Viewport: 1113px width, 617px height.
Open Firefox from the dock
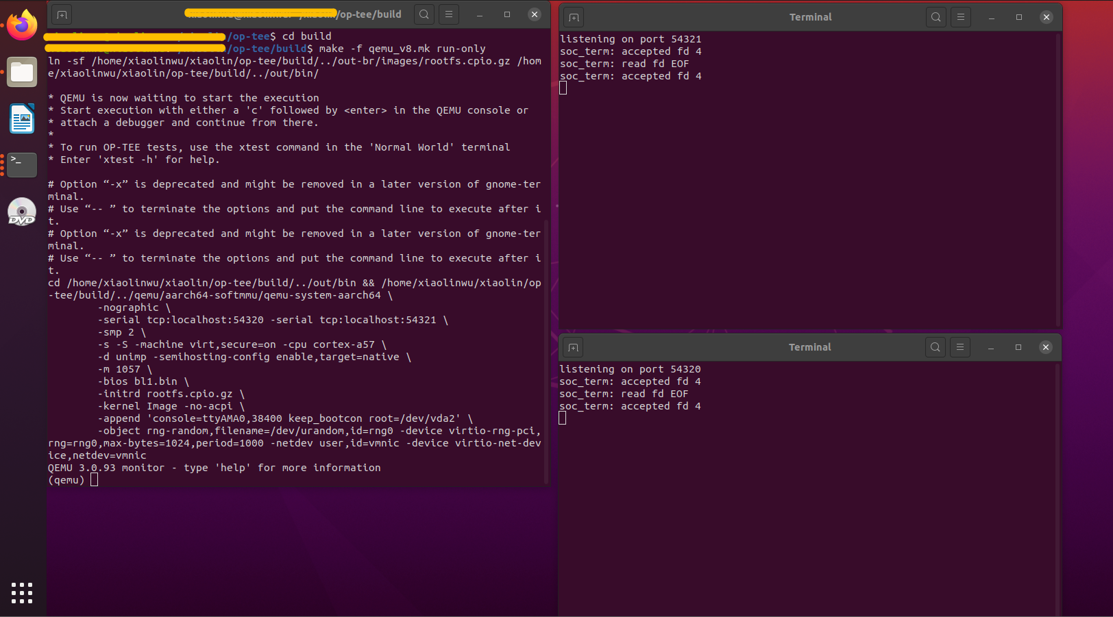click(x=22, y=25)
